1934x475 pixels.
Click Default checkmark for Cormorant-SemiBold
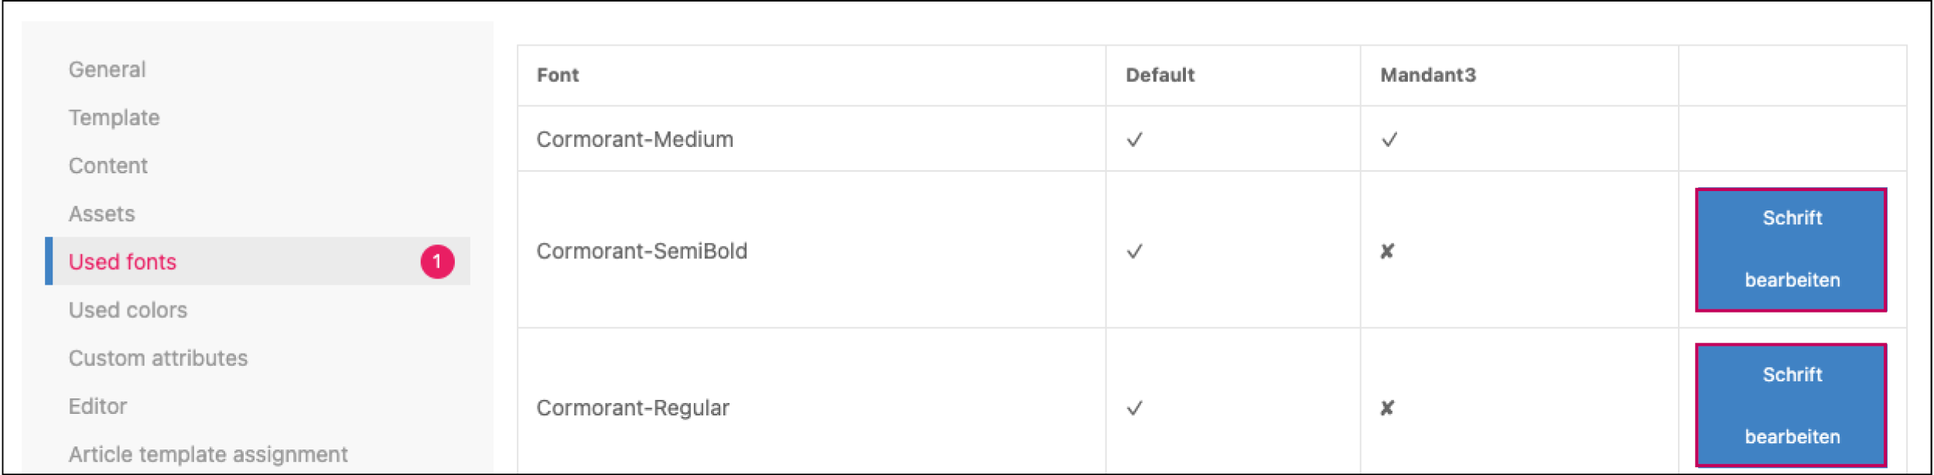point(1134,251)
